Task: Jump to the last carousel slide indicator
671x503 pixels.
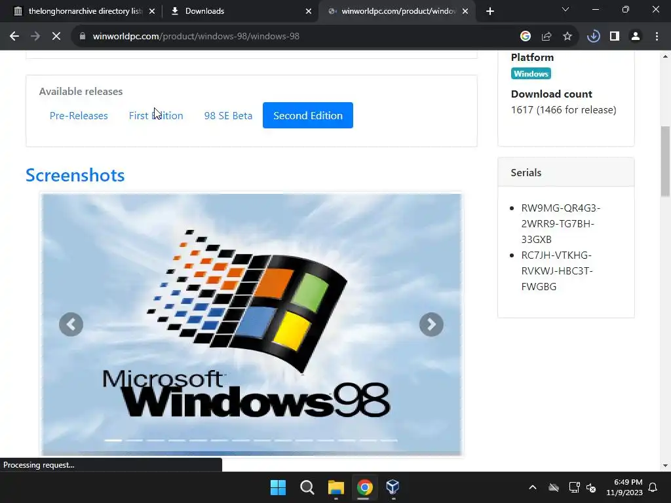Action: click(389, 440)
